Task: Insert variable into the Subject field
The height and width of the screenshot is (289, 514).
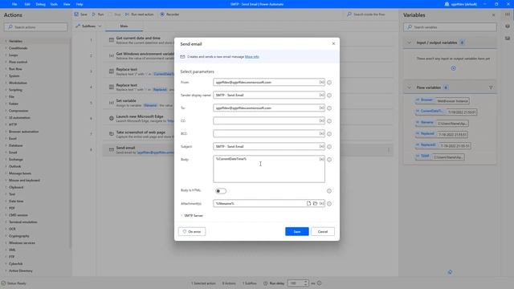Action: click(x=321, y=146)
